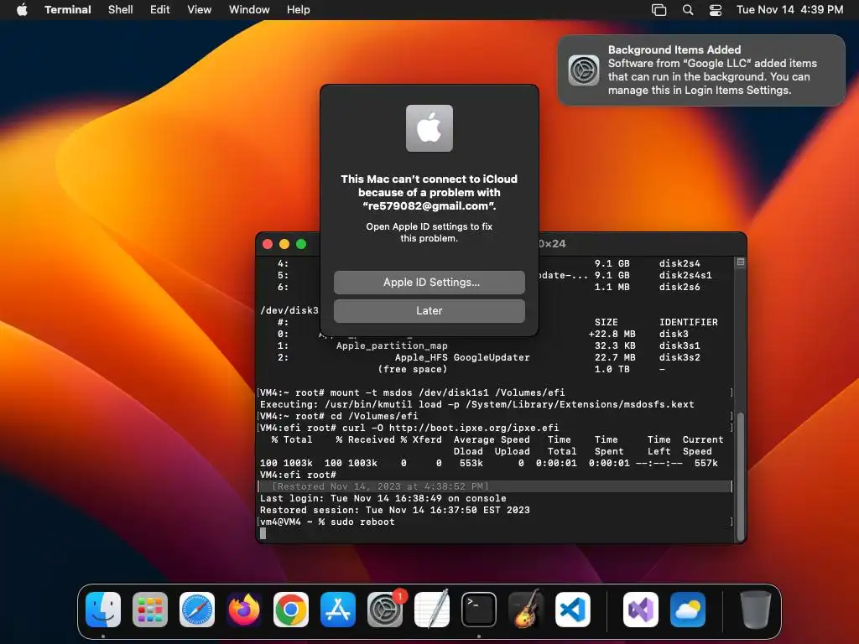Close the Terminal window with red button

tap(268, 244)
